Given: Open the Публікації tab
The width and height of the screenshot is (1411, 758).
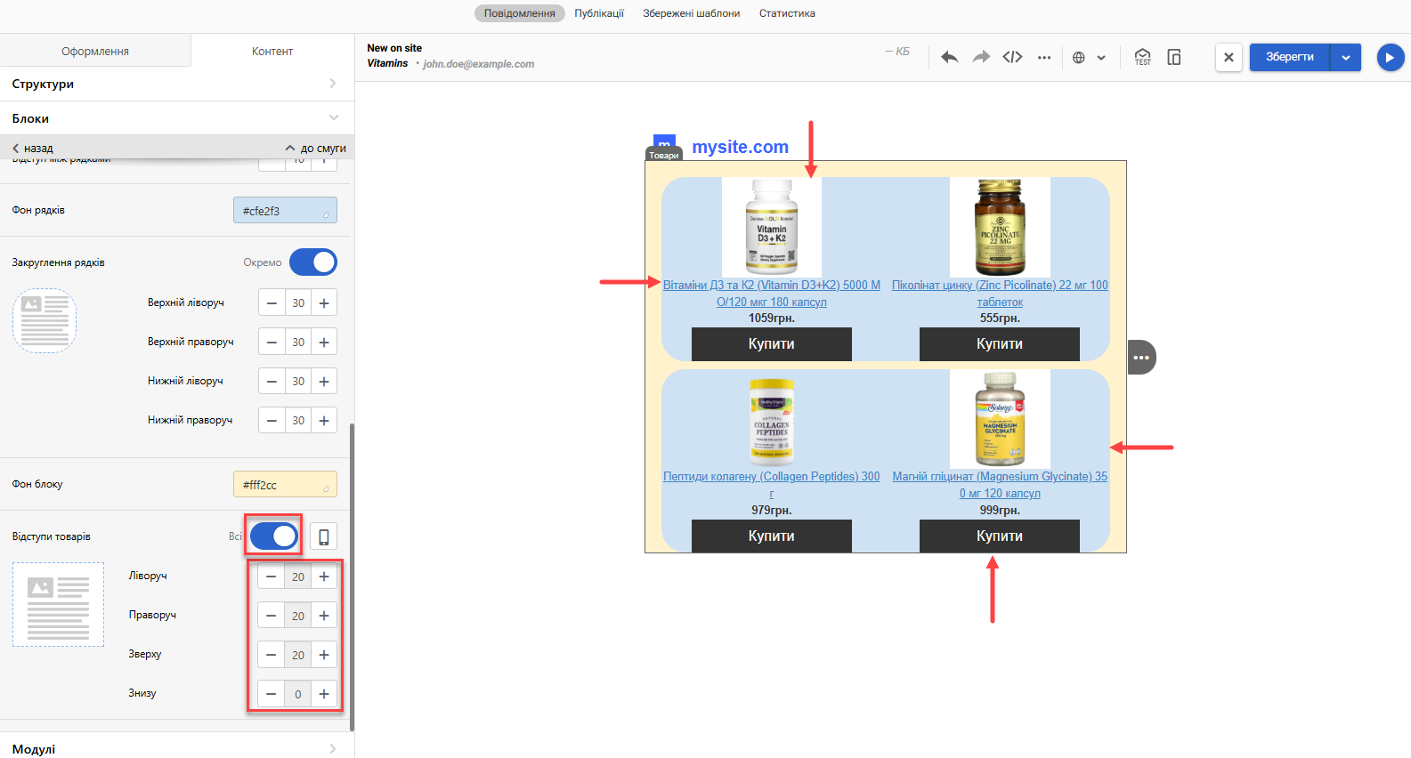Looking at the screenshot, I should tap(599, 13).
